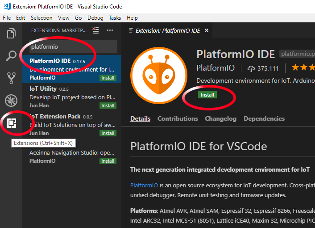Click the PlatformIO IDE for VSCode heading
The height and width of the screenshot is (228, 315).
click(x=199, y=146)
